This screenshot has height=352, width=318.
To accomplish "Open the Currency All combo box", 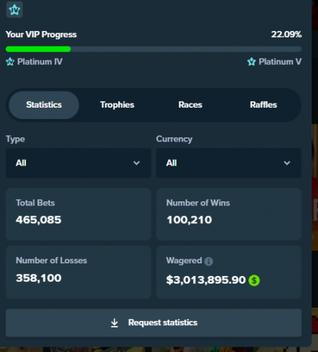I will tap(229, 163).
